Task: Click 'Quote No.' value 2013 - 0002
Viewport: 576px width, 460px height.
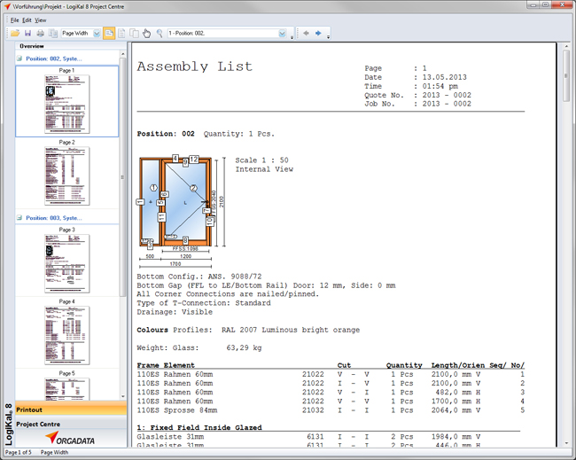Action: click(447, 95)
